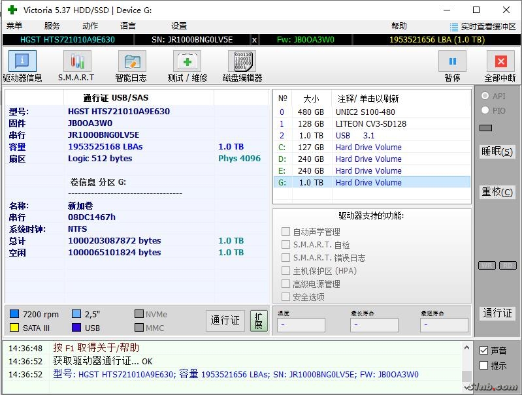Open 实时查看缓冲区 live buffer view
This screenshot has height=395, width=522.
click(x=483, y=27)
